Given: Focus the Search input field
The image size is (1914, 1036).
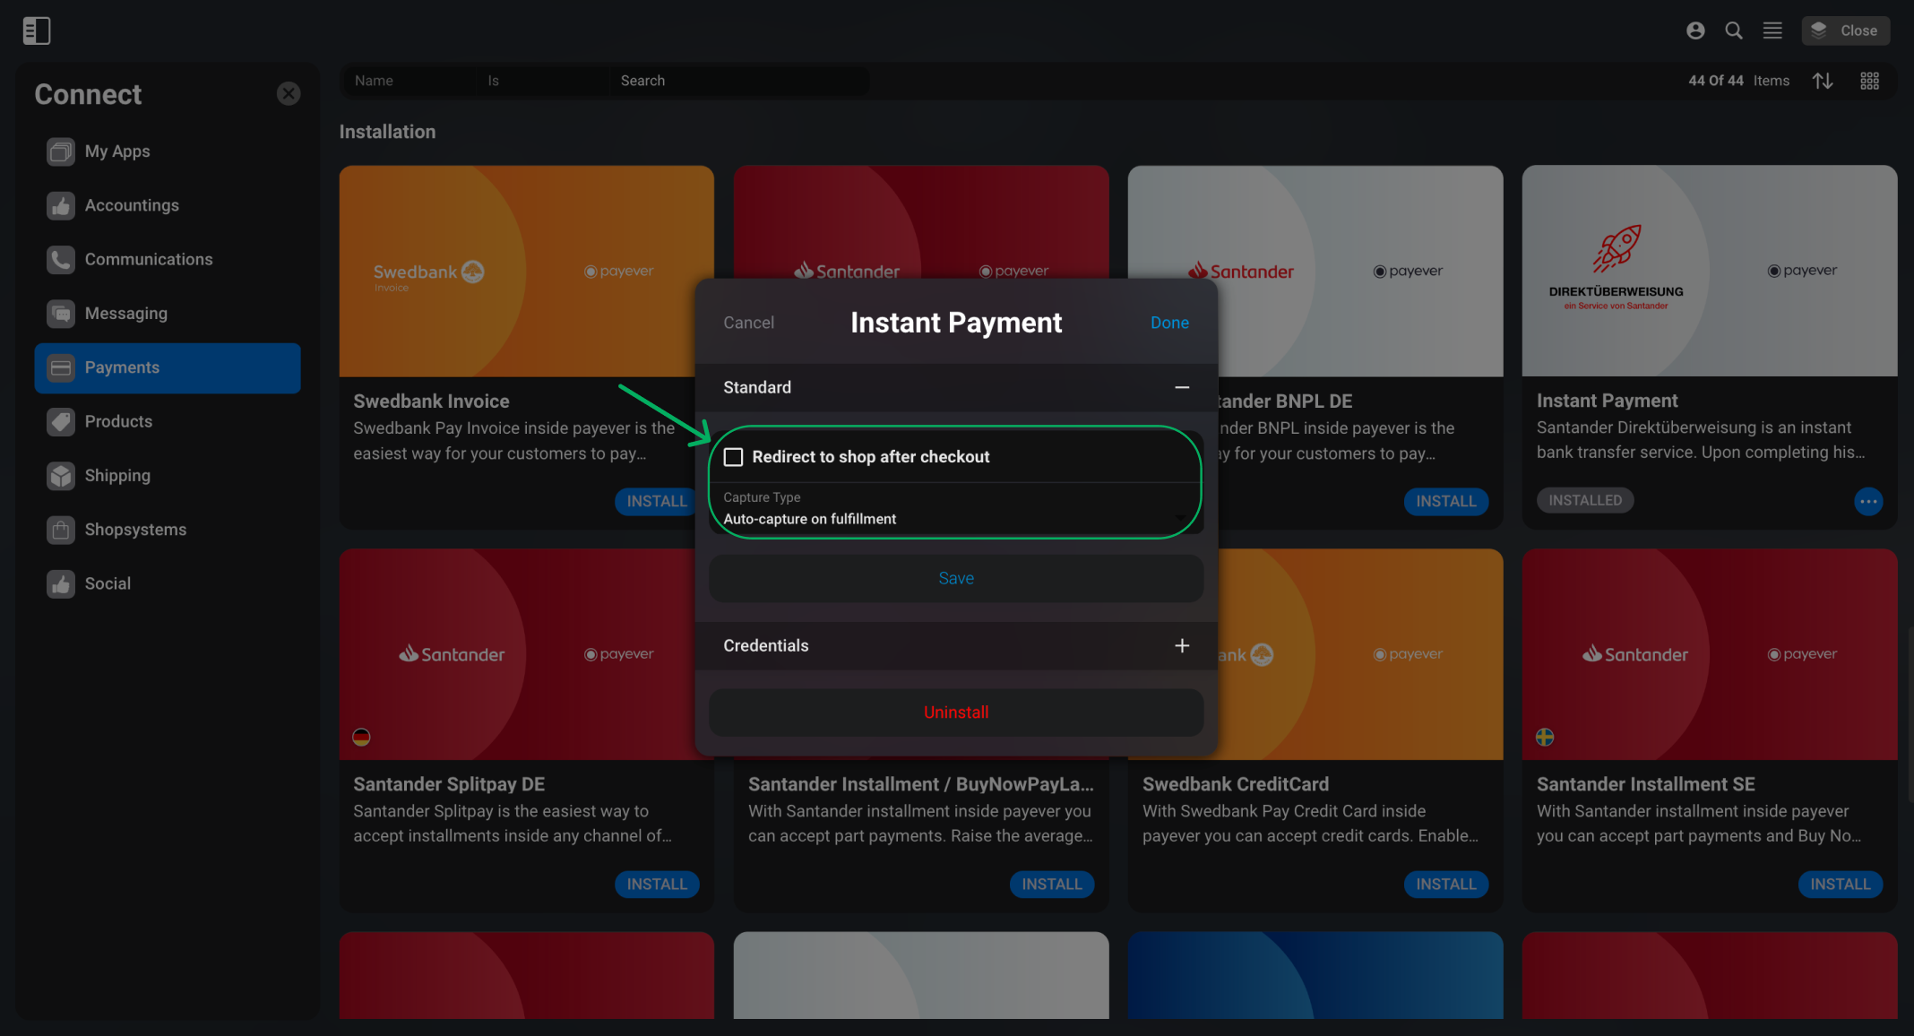Looking at the screenshot, I should click(x=739, y=81).
